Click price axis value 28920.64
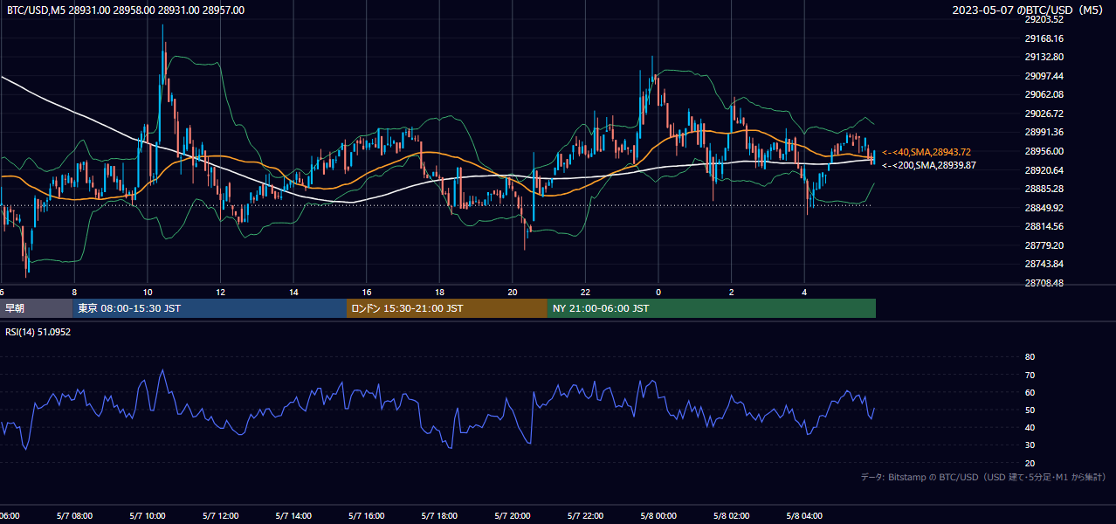The image size is (1116, 524). (1044, 170)
